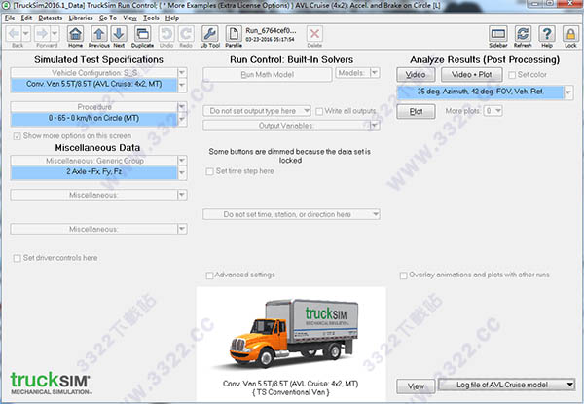Open Back history dropdown arrow
This screenshot has height=404, width=584.
tap(25, 34)
